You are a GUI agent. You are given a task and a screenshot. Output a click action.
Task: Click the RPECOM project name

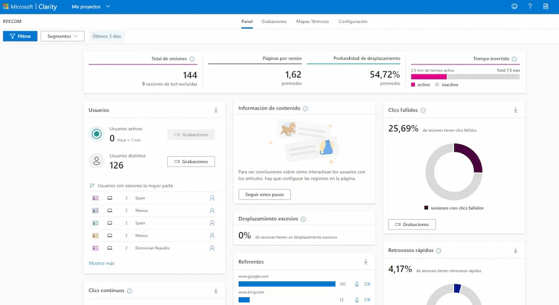pyautogui.click(x=12, y=22)
